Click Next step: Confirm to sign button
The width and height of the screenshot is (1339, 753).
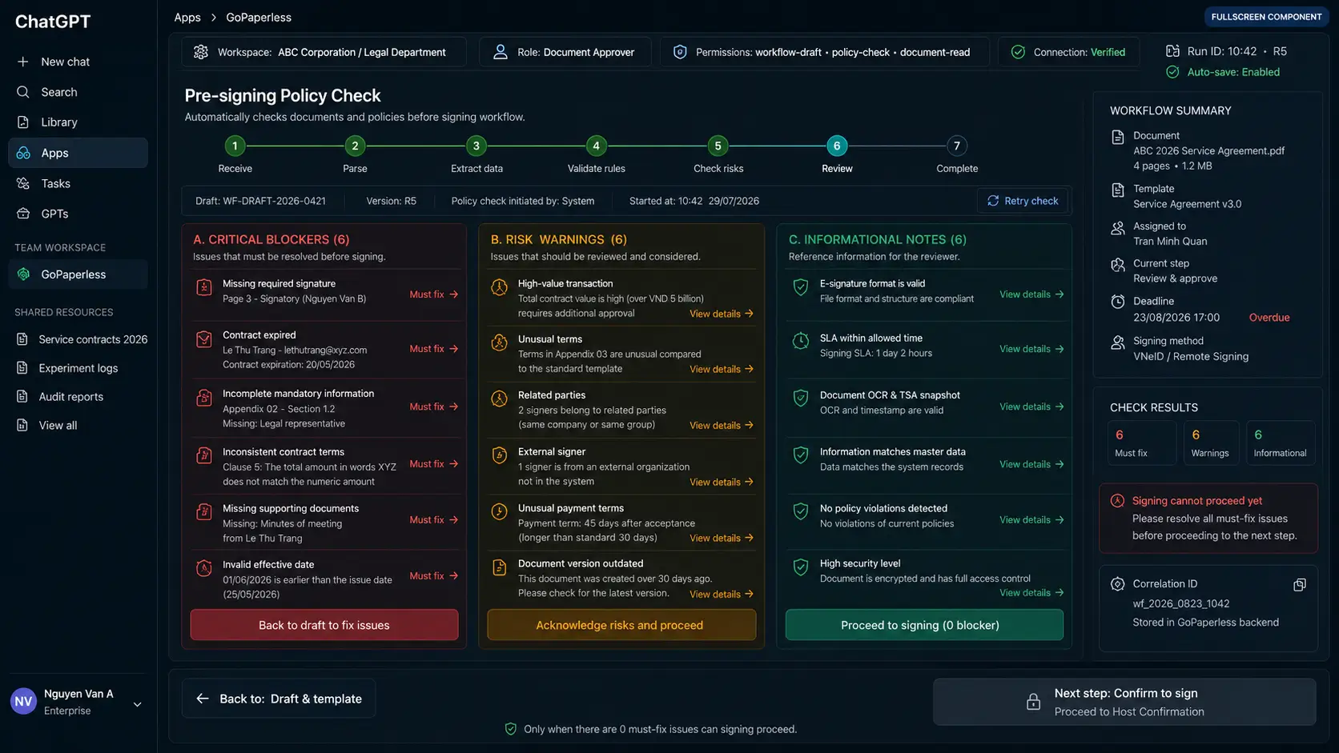coord(1124,702)
